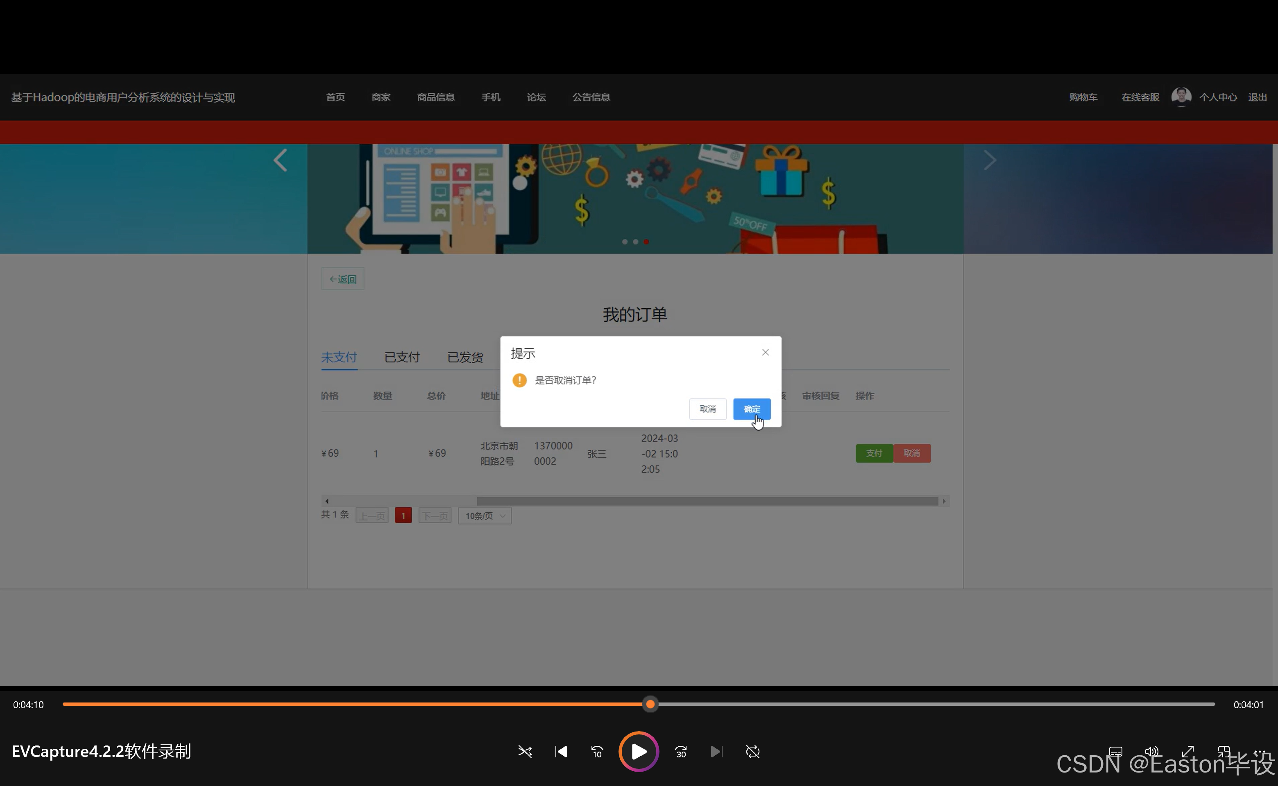Viewport: 1278px width, 786px height.
Task: Skip forward 30 seconds
Action: pyautogui.click(x=681, y=752)
